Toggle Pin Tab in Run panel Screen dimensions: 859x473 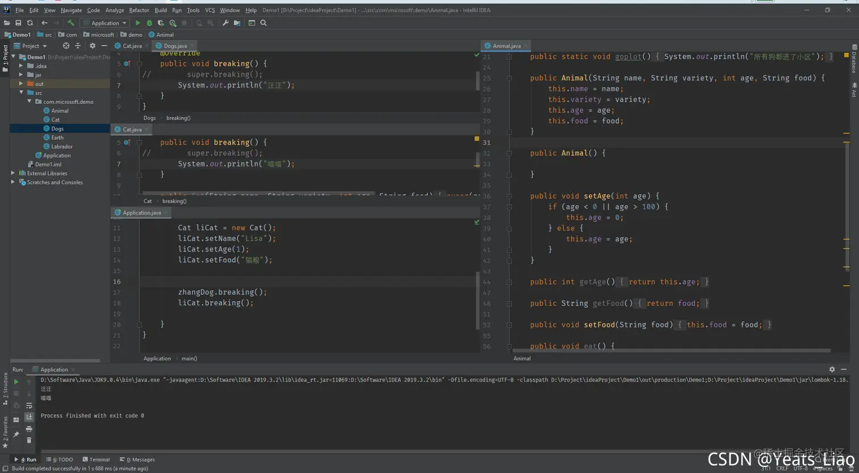pos(16,434)
